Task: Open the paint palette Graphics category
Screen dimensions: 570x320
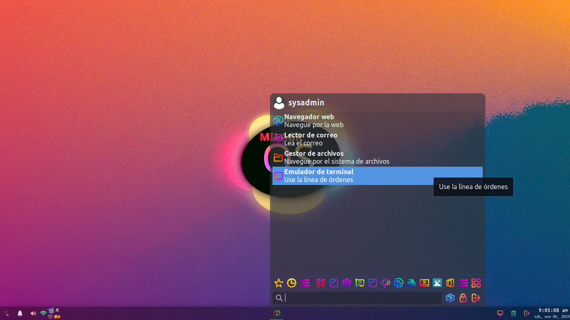Action: (x=386, y=283)
